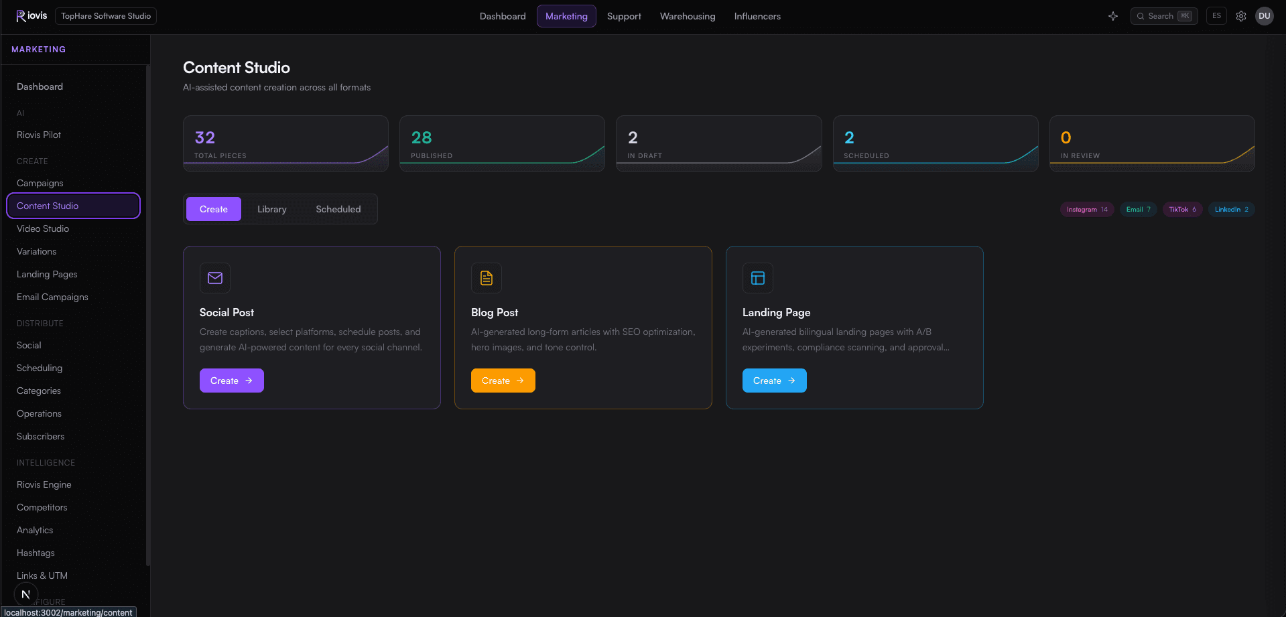Screen dimensions: 1286x617
Task: Open the settings gear icon
Action: (x=1241, y=16)
